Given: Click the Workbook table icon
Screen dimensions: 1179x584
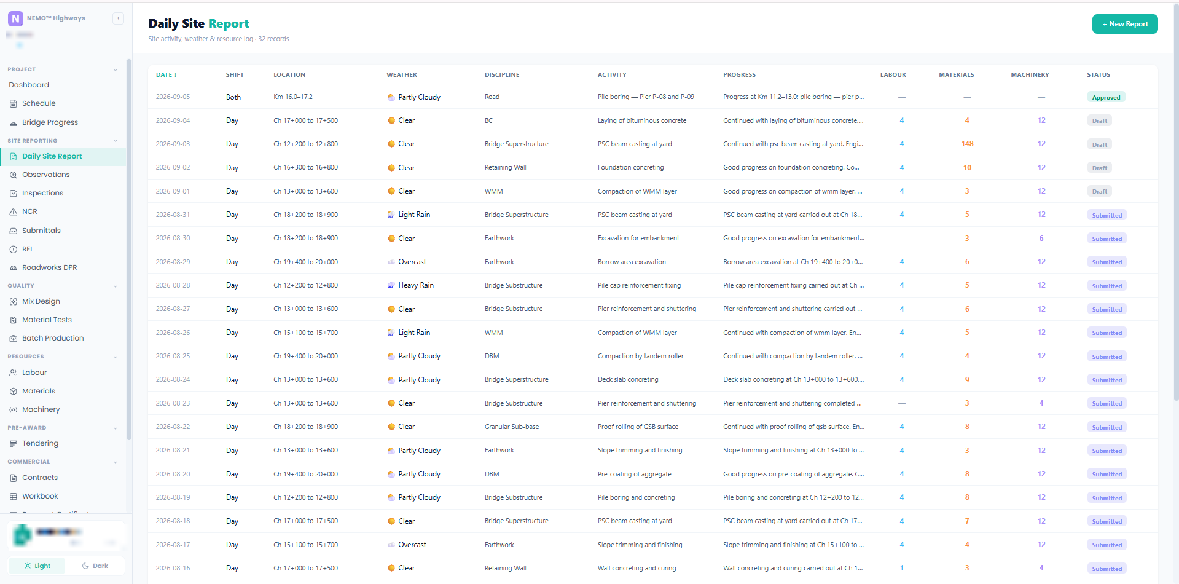Looking at the screenshot, I should point(14,497).
